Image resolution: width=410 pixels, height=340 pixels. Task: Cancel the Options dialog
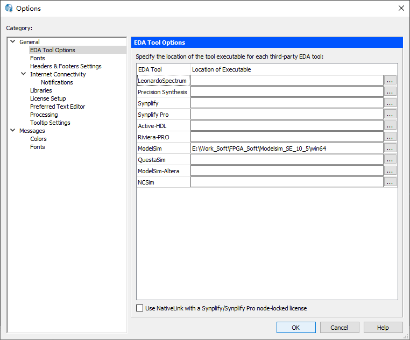click(340, 328)
